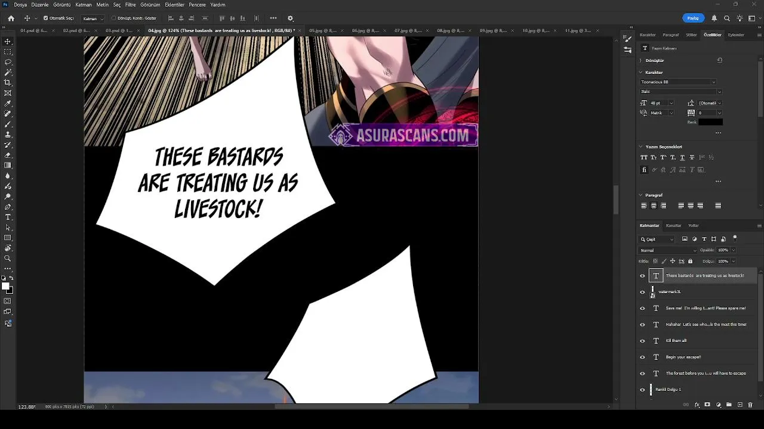
Task: Hide the 'Hahaha!' text layer
Action: (642, 325)
